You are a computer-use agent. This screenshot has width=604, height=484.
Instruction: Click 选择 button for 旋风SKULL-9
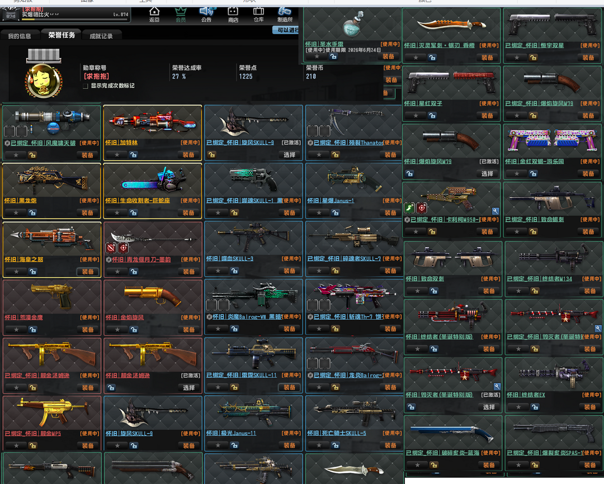pos(289,155)
